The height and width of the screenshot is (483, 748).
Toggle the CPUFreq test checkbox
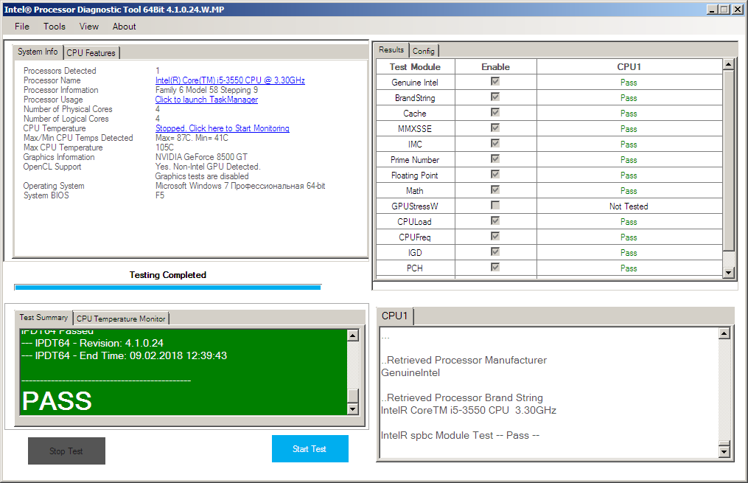495,236
